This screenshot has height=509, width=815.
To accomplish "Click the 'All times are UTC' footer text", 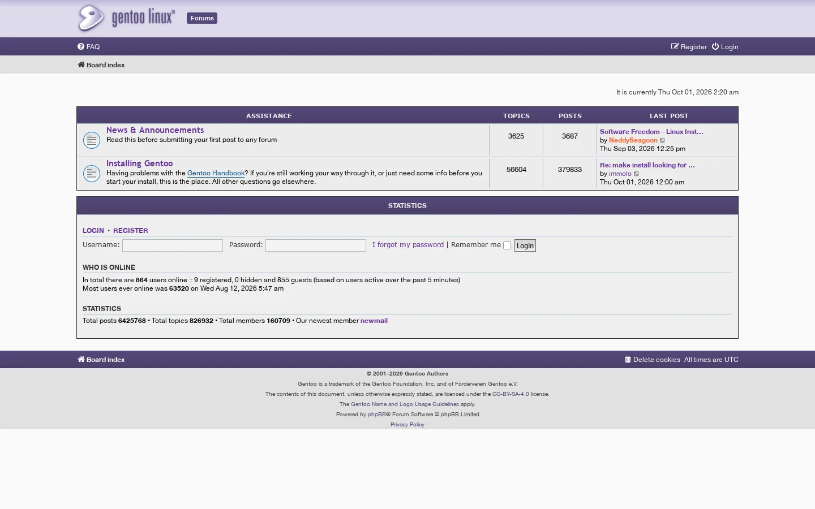I will [x=711, y=360].
